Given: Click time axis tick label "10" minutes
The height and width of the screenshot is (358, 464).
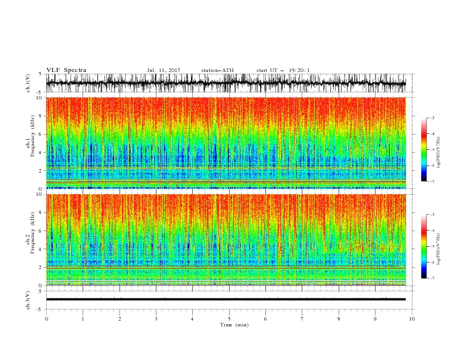Looking at the screenshot, I should [412, 319].
